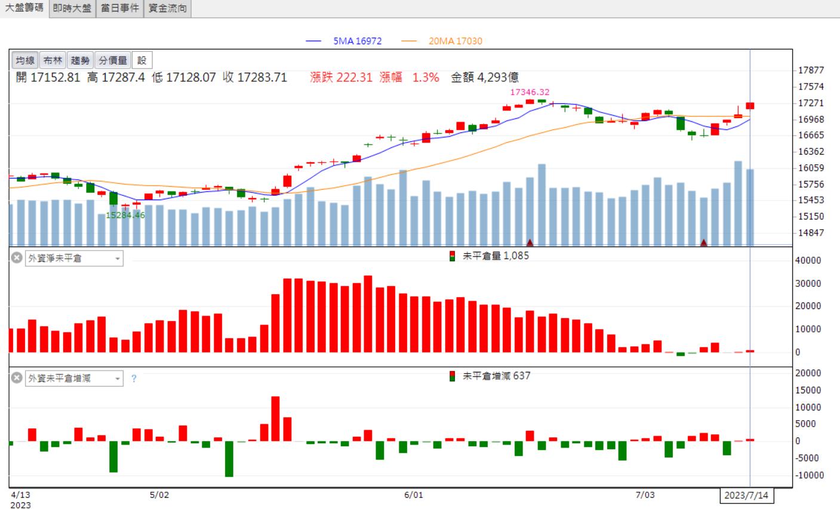Enable the 均線 moving average overlay
Screen dimensions: 840x509
[25, 60]
